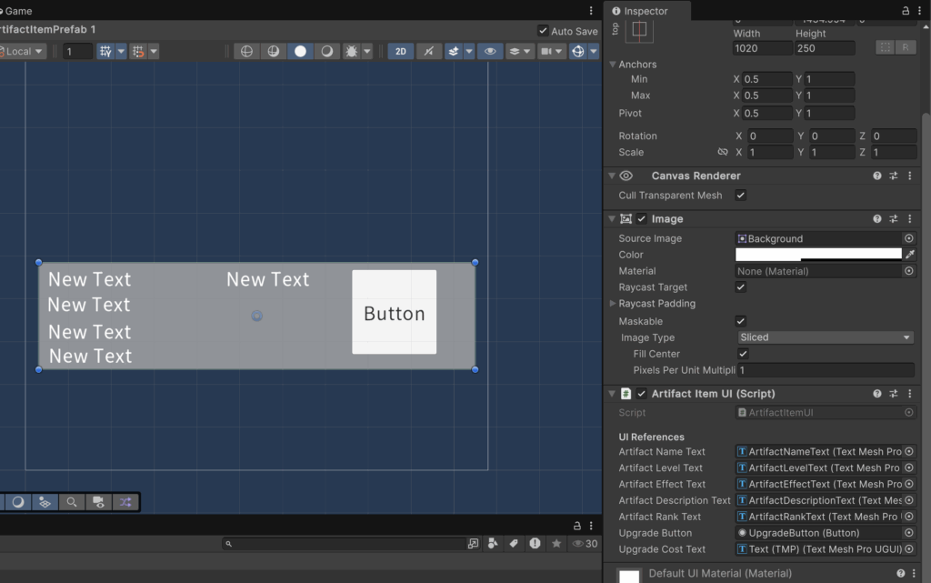This screenshot has width=931, height=583.
Task: Toggle scale constrain proportions link icon
Action: pos(722,152)
